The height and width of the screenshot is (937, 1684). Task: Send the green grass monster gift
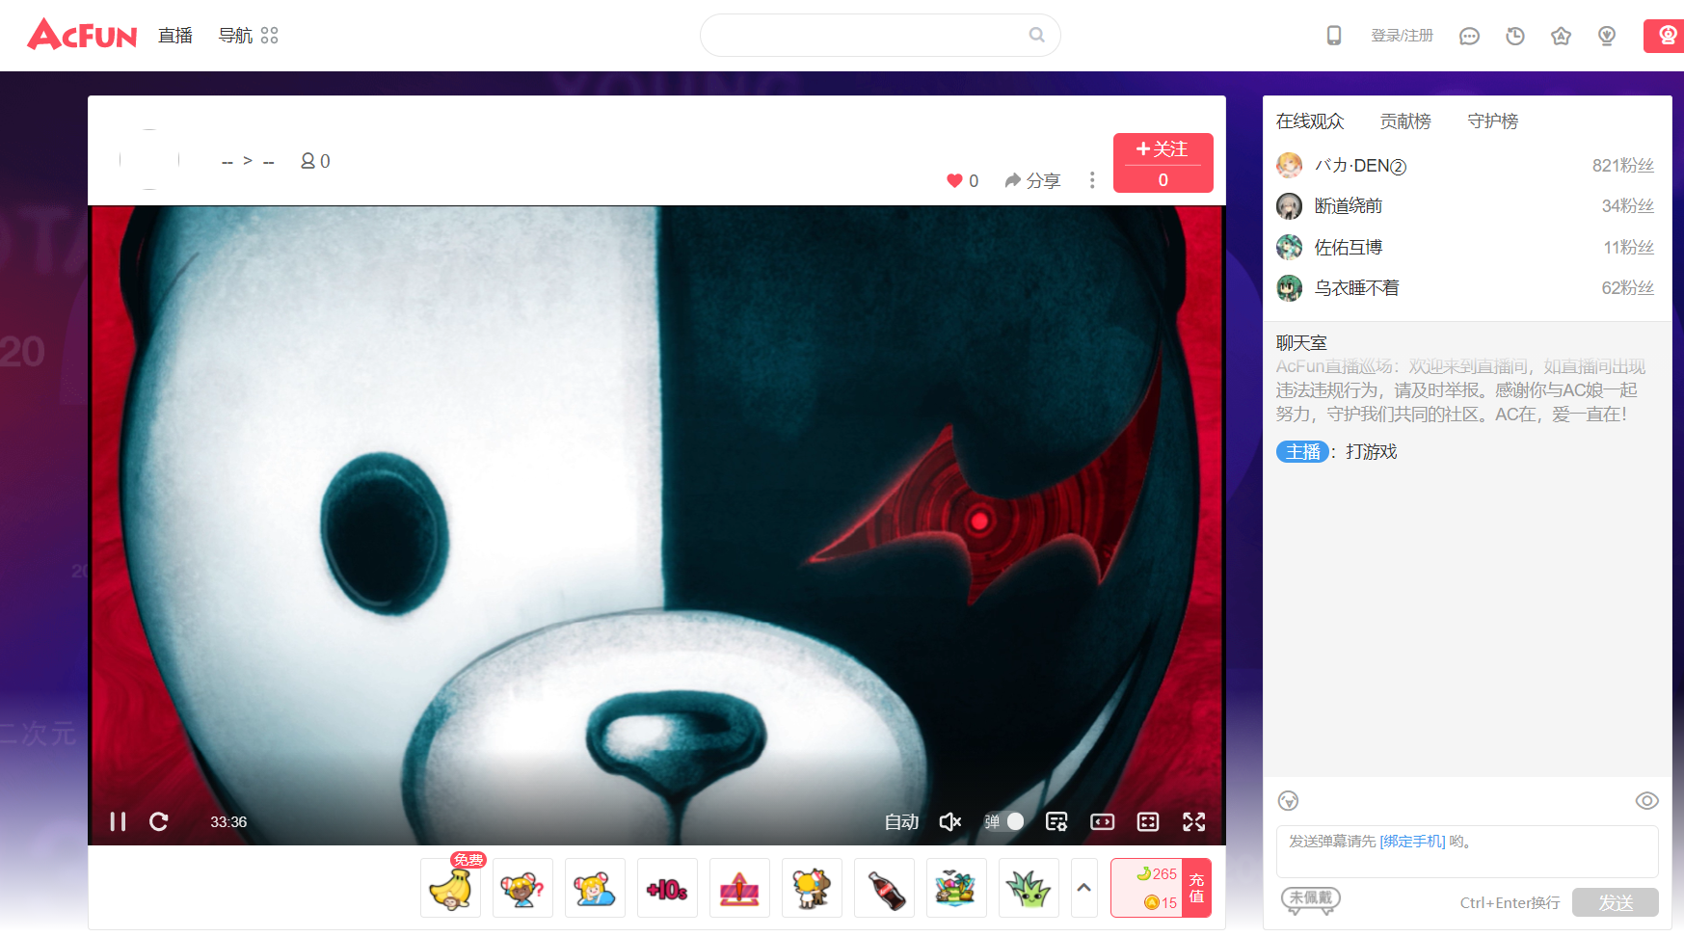pyautogui.click(x=1029, y=887)
